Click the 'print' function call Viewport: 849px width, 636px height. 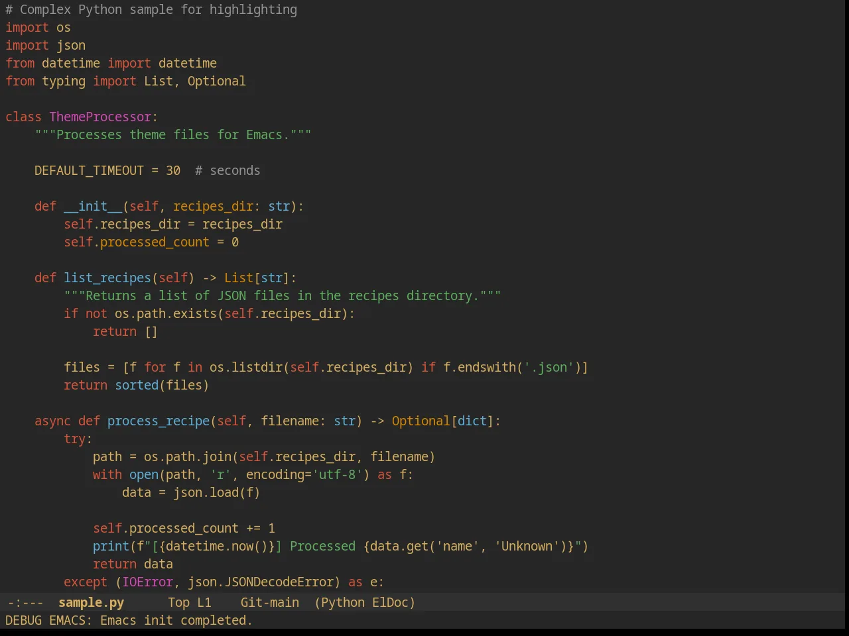[111, 547]
